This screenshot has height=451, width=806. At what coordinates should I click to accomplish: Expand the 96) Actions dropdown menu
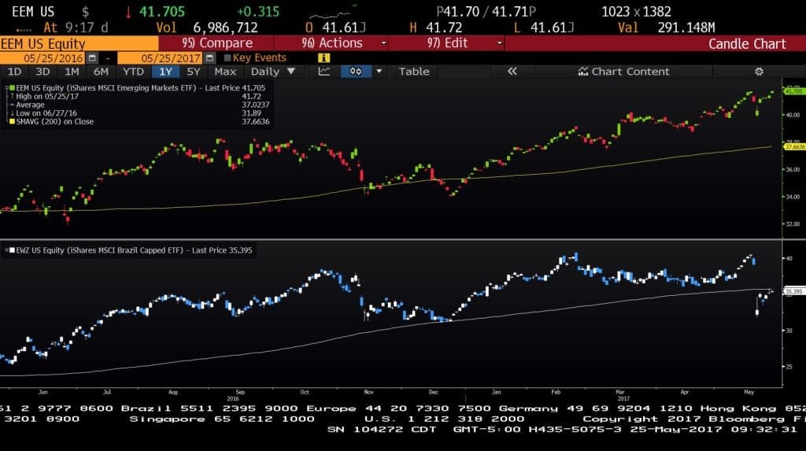pos(383,43)
